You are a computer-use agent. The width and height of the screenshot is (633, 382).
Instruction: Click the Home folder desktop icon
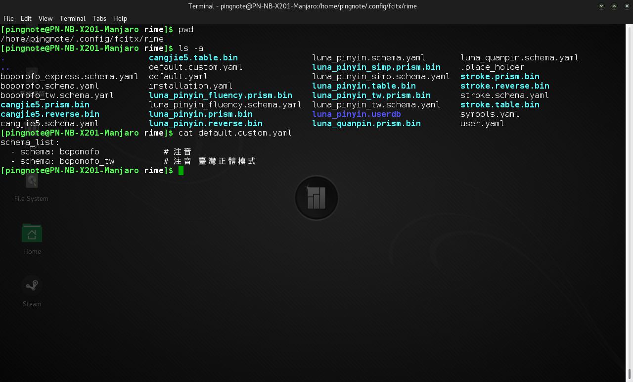(32, 234)
